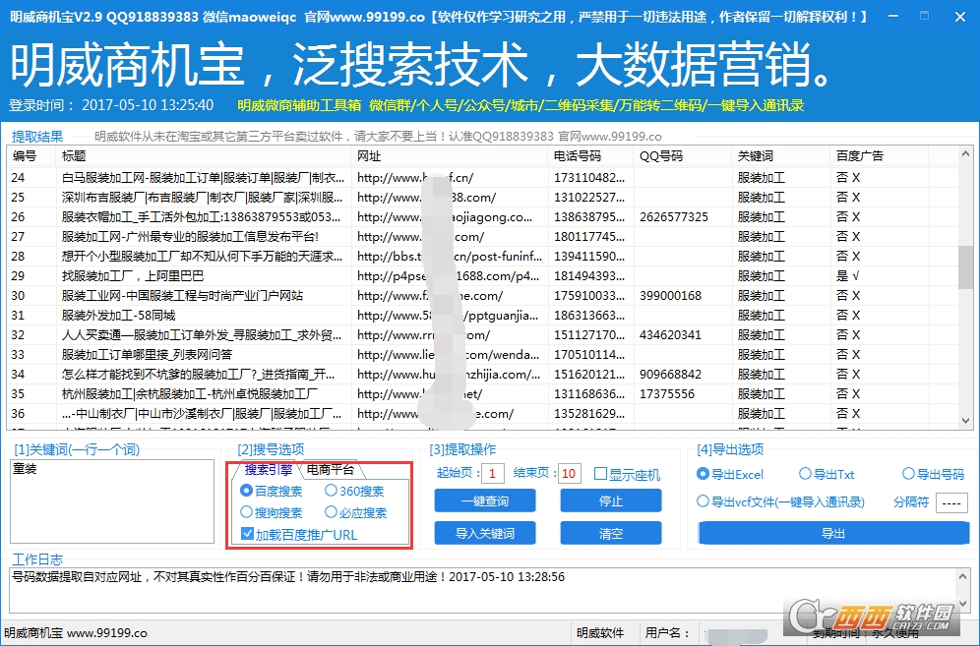Select row 33 服装加工订单哪里接 title
The height and width of the screenshot is (646, 980).
147,355
